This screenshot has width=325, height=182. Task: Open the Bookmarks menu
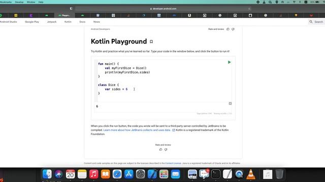point(6,2)
